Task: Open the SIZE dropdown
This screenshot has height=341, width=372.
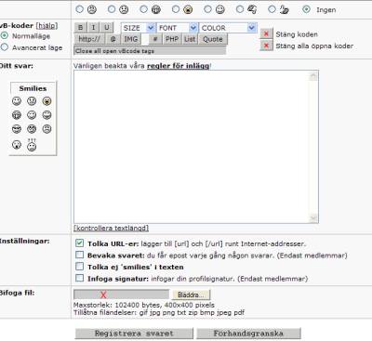Action: click(139, 28)
